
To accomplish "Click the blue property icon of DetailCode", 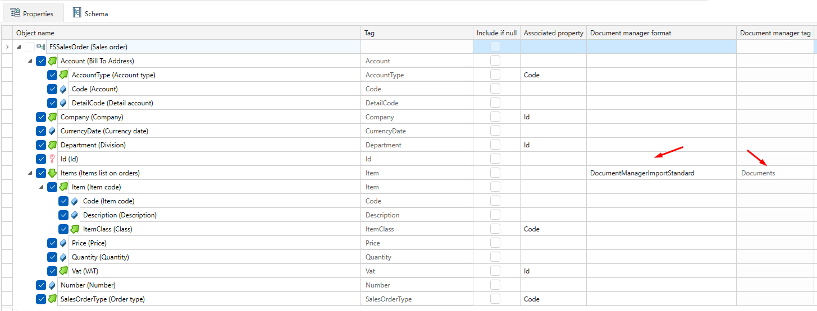I will pyautogui.click(x=63, y=103).
